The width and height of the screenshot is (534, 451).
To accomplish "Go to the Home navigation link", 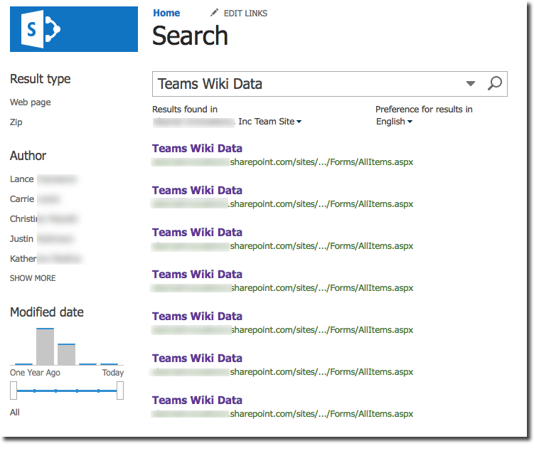I will pyautogui.click(x=166, y=14).
